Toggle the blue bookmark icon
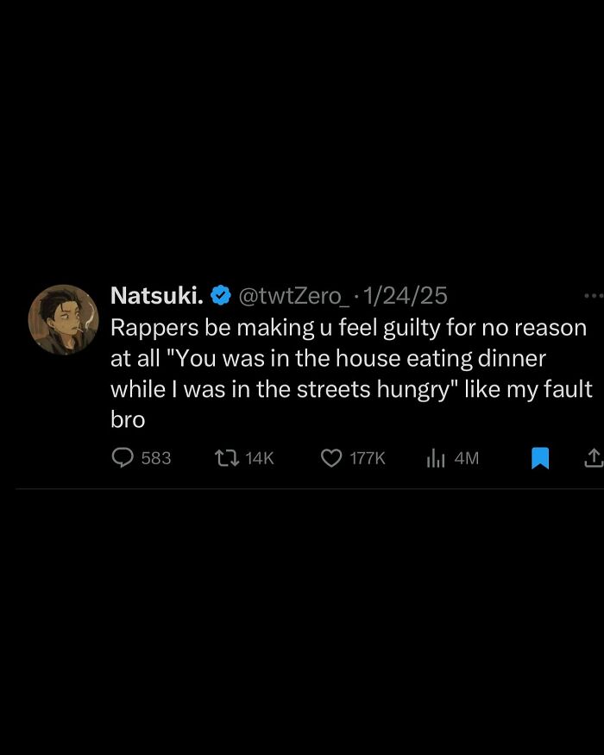The image size is (604, 755). coord(540,458)
